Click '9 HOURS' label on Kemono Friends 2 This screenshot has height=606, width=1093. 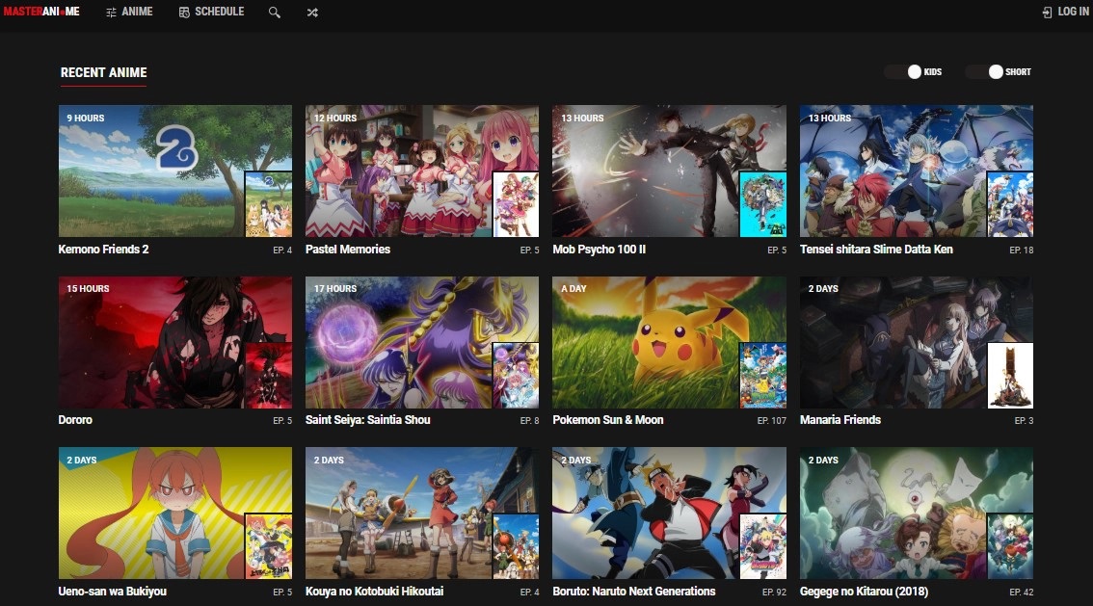pyautogui.click(x=86, y=118)
